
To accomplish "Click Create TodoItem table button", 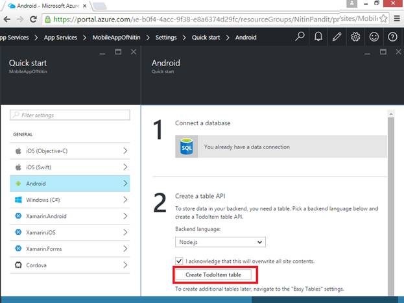I will (x=213, y=275).
